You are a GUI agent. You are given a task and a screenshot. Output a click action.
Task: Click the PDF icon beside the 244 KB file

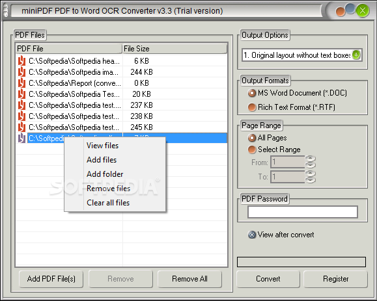tap(21, 72)
